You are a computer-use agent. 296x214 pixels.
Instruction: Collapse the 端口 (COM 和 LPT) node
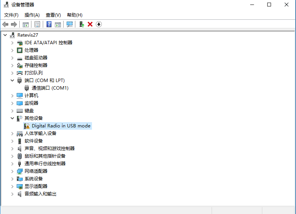click(12, 81)
